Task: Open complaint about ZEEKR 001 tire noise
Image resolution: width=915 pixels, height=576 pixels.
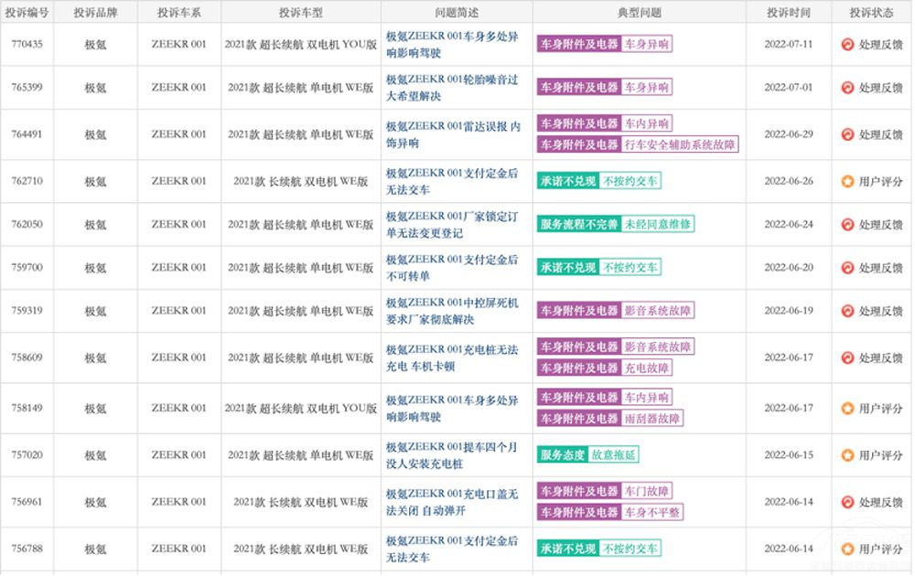Action: coord(452,88)
